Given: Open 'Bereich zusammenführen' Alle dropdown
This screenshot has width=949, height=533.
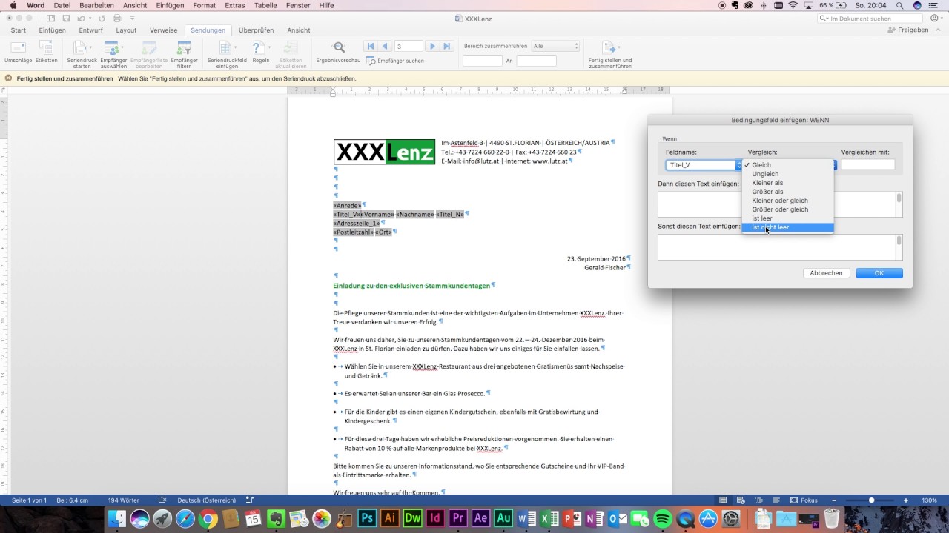Looking at the screenshot, I should coord(555,46).
